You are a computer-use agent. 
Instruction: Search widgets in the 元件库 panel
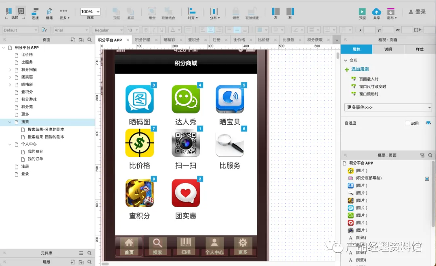coord(90,253)
